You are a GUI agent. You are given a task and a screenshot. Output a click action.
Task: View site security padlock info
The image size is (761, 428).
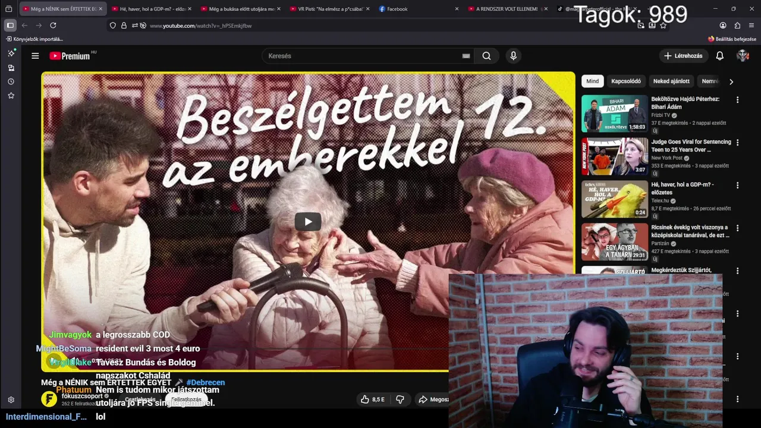pyautogui.click(x=124, y=26)
